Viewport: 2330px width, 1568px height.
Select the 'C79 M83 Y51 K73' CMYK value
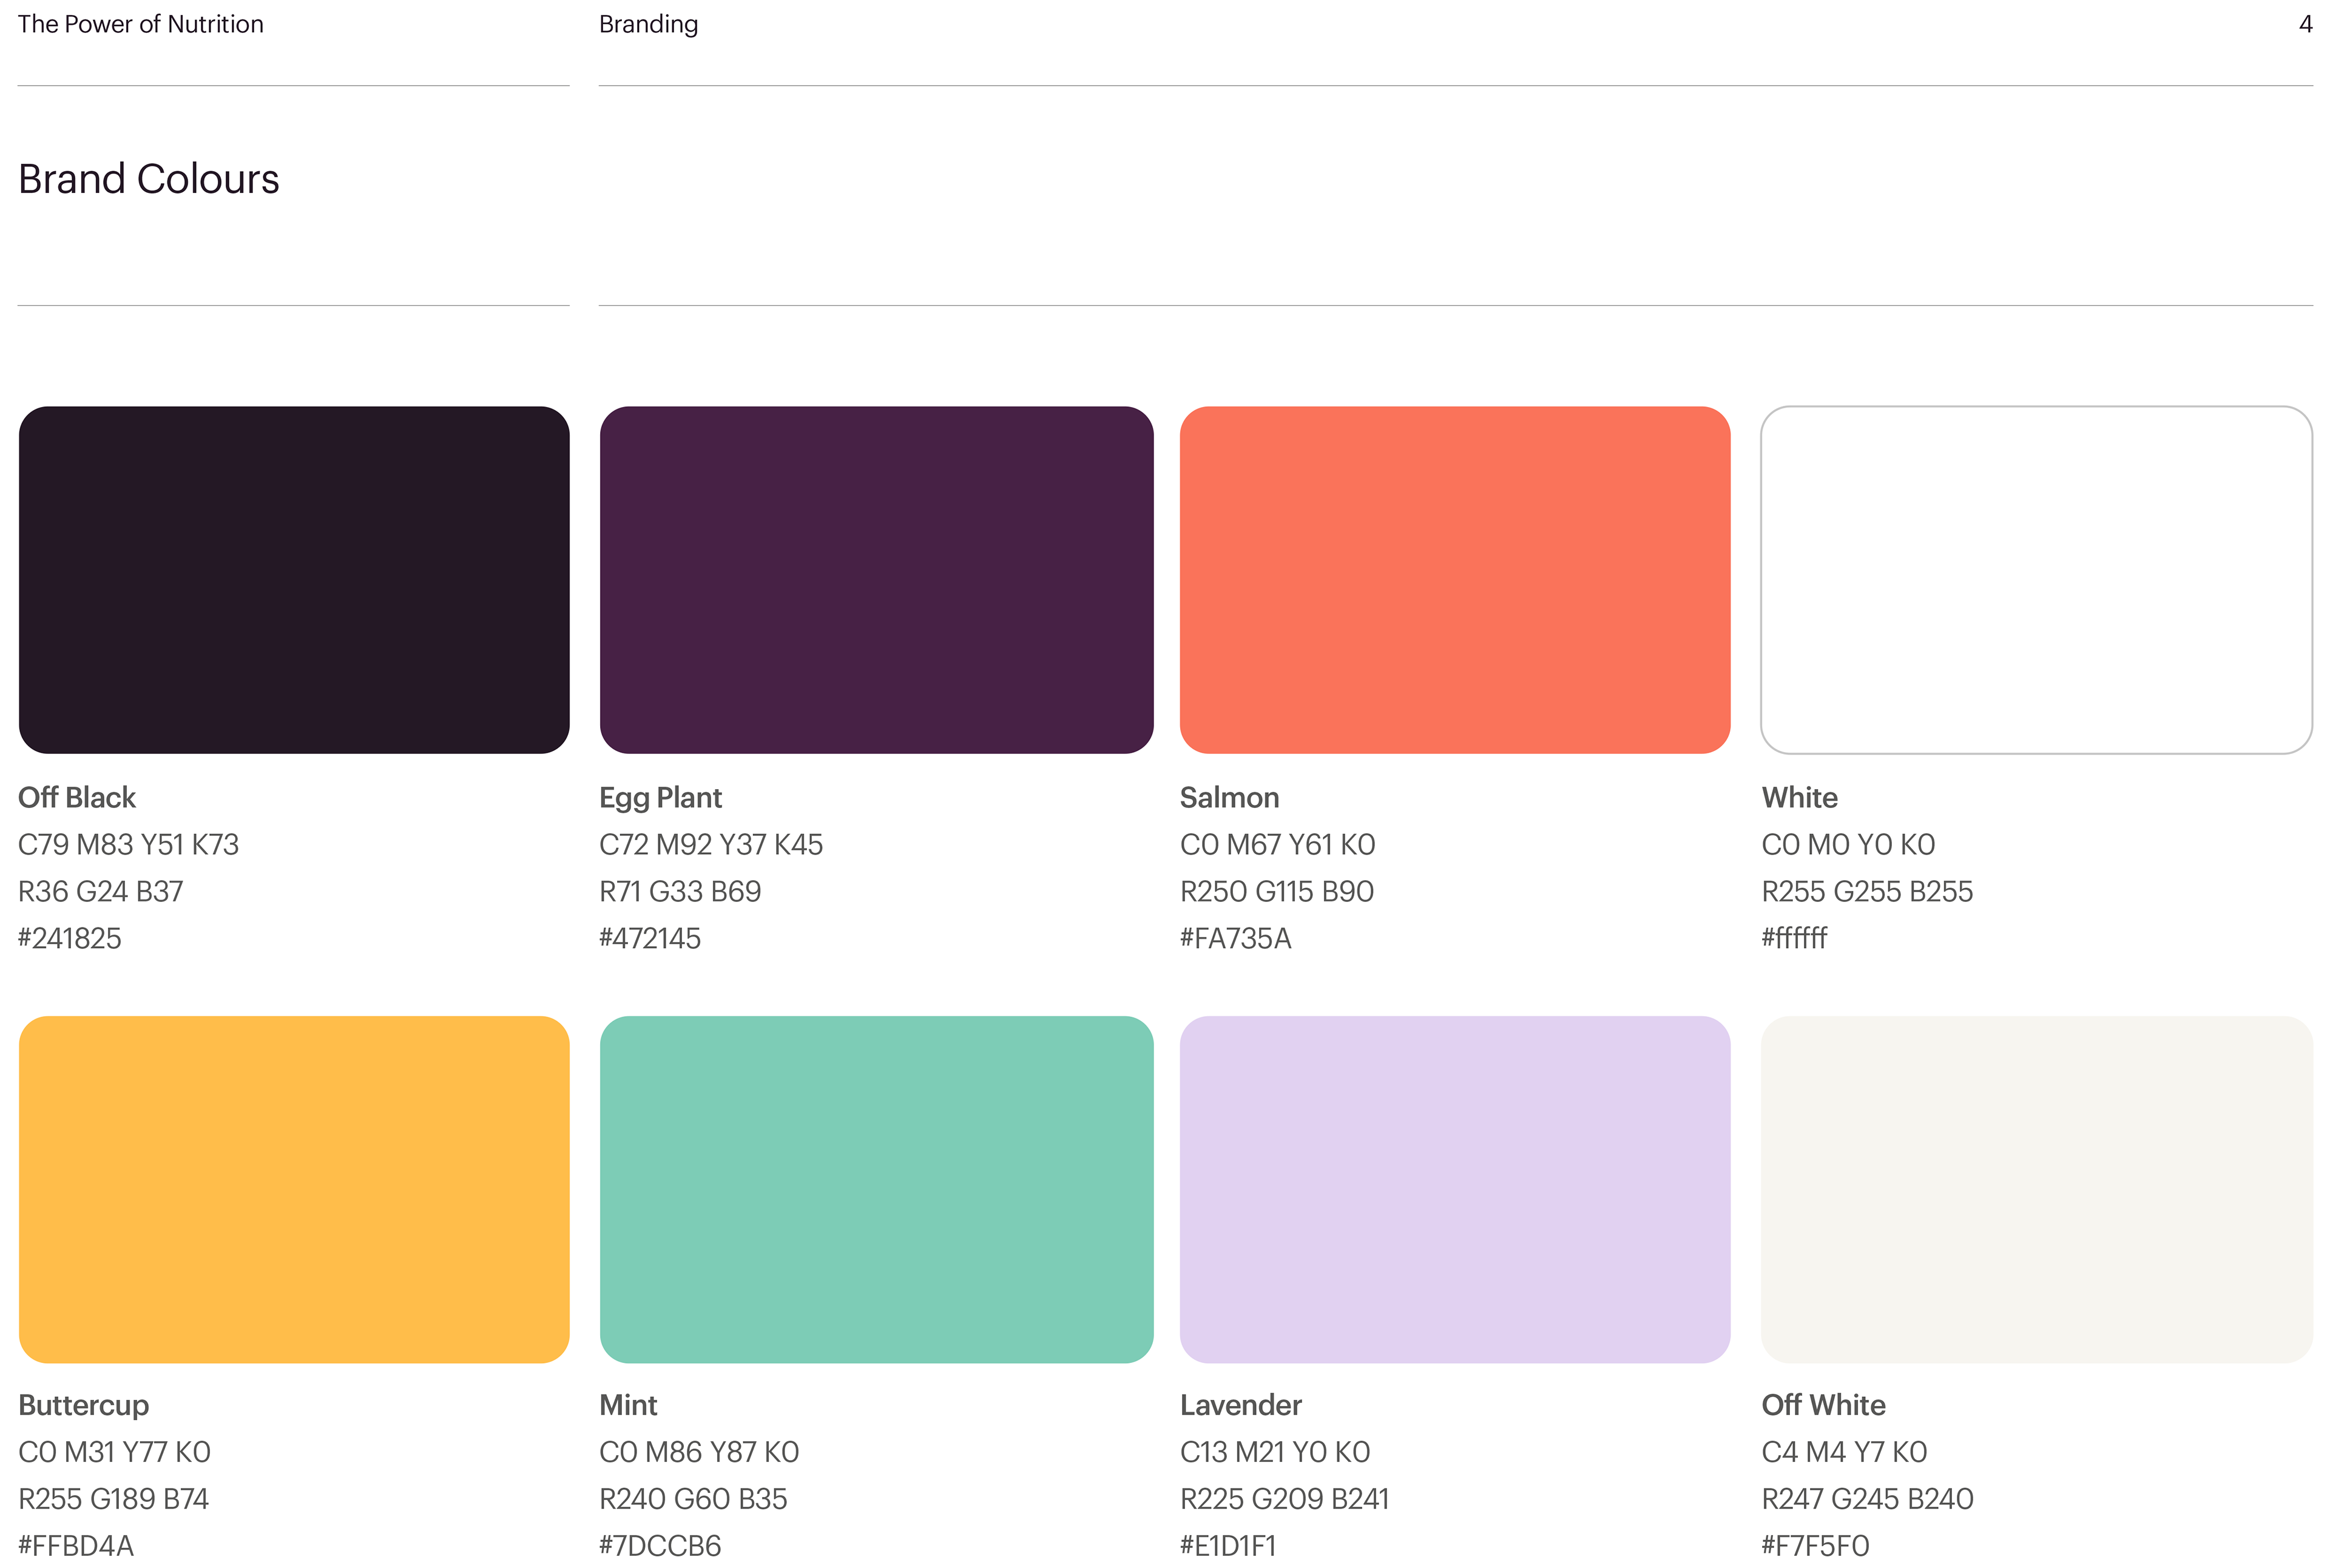tap(129, 845)
